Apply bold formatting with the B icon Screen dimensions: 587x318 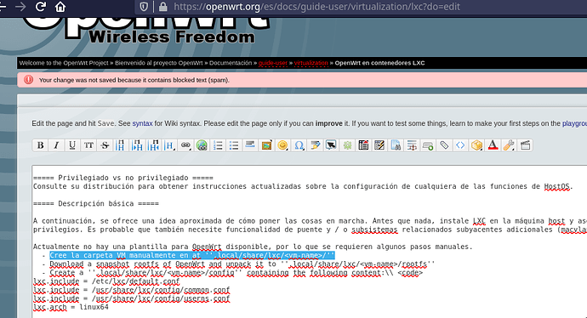(41, 145)
